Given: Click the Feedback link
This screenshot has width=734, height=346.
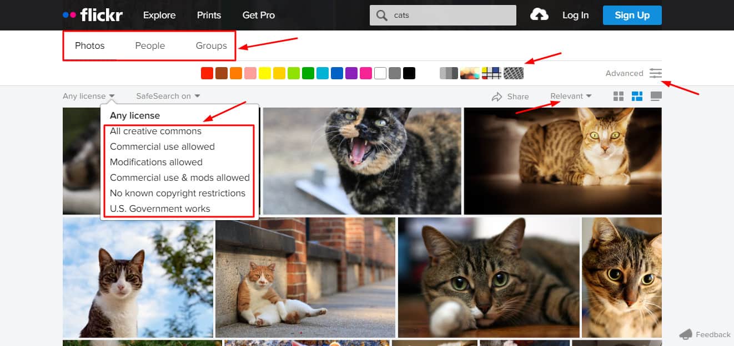Looking at the screenshot, I should [713, 334].
